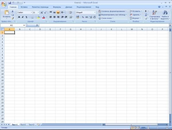Switch to Формулы ribbon tab
Screen dimensions: 172x130
coord(57,7)
